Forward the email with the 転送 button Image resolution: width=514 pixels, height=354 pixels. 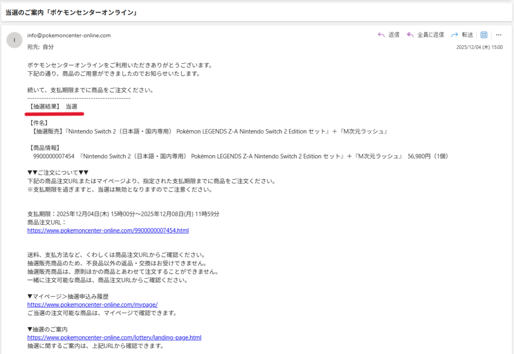tap(462, 35)
